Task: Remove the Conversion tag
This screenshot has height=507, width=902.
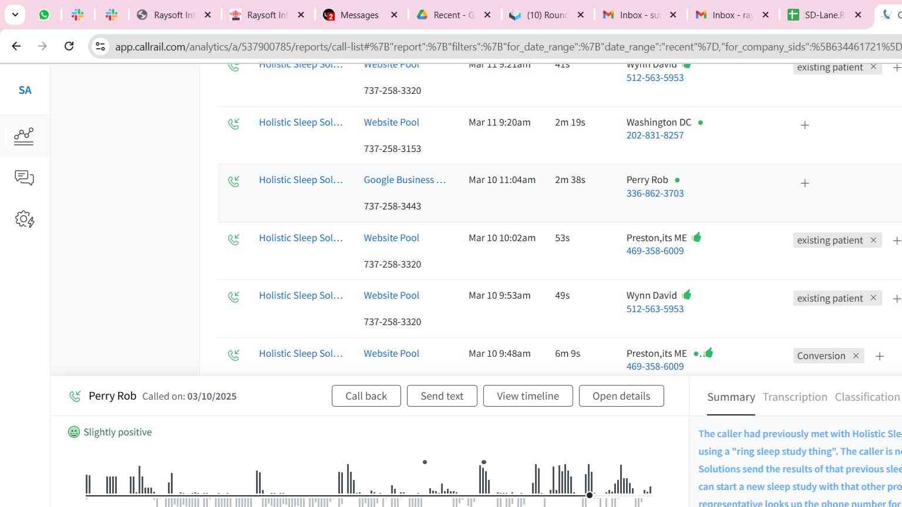Action: [x=856, y=356]
